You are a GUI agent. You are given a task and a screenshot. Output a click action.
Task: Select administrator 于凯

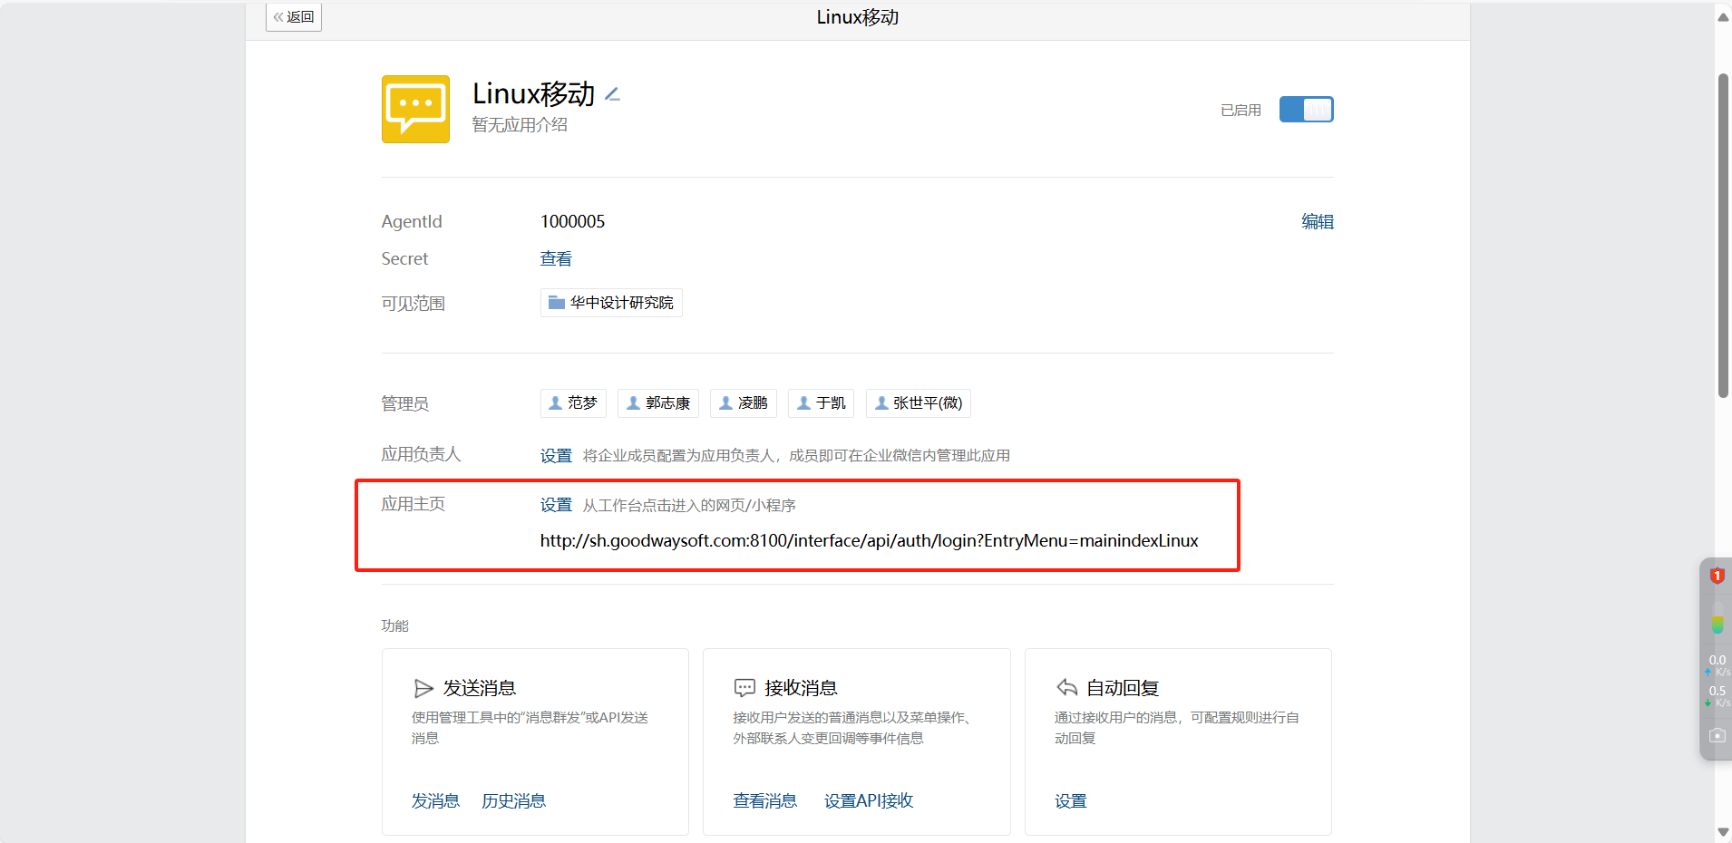click(x=822, y=403)
